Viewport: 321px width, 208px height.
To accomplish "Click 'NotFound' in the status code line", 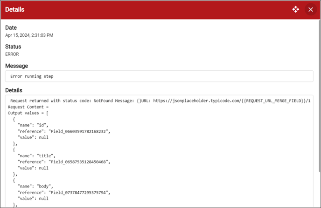I will (x=103, y=101).
